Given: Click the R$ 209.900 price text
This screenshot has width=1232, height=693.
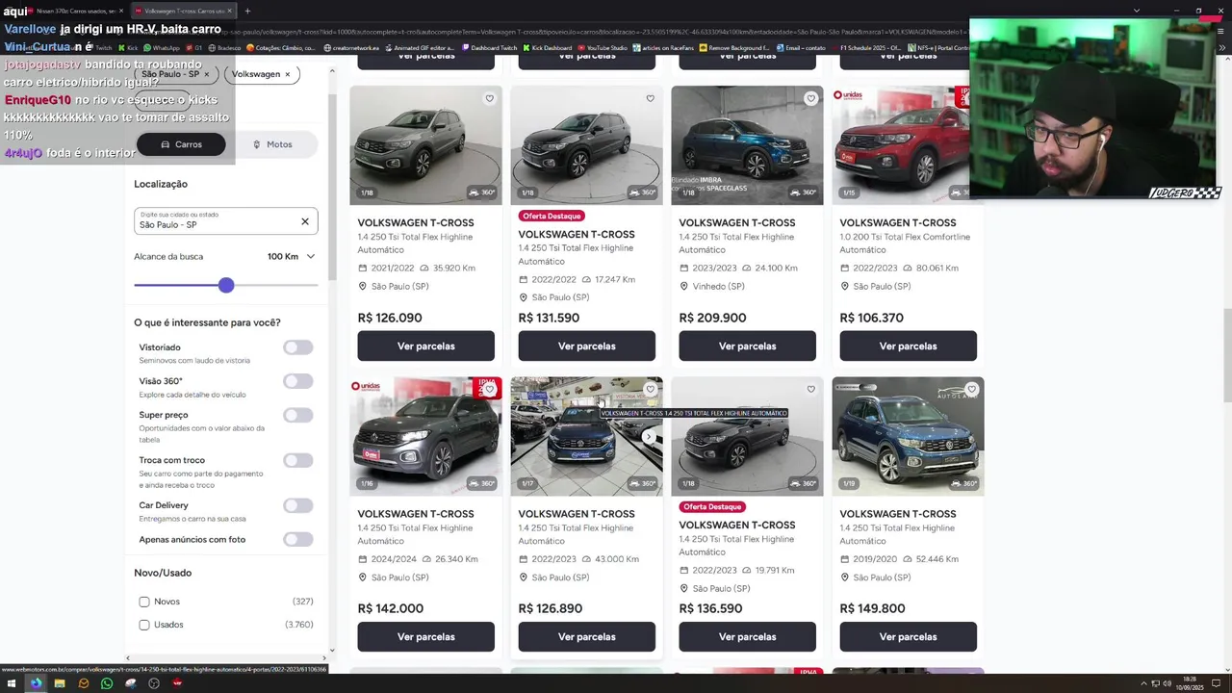Looking at the screenshot, I should coord(712,318).
